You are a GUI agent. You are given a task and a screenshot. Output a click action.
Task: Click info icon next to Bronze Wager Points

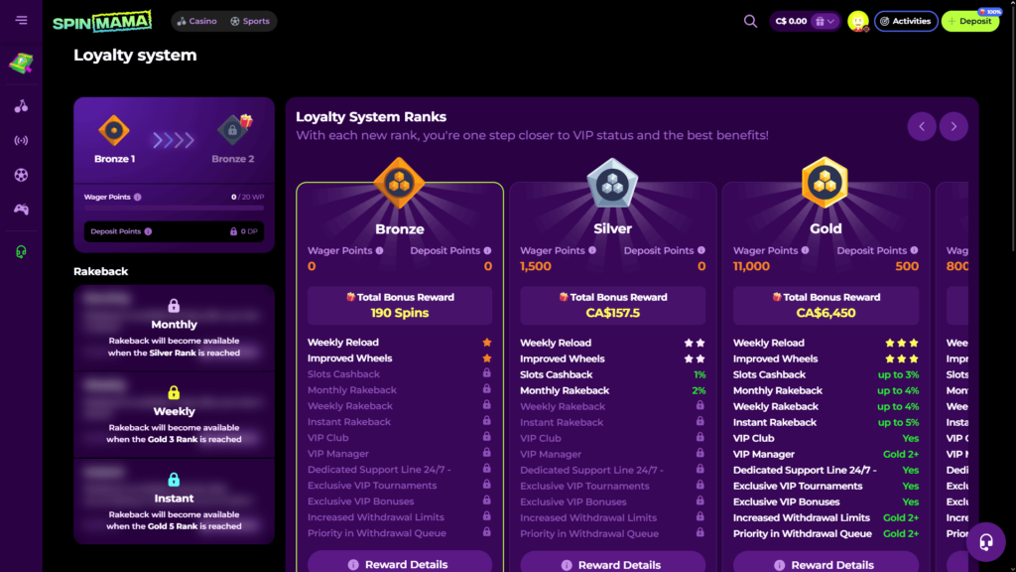pyautogui.click(x=379, y=251)
